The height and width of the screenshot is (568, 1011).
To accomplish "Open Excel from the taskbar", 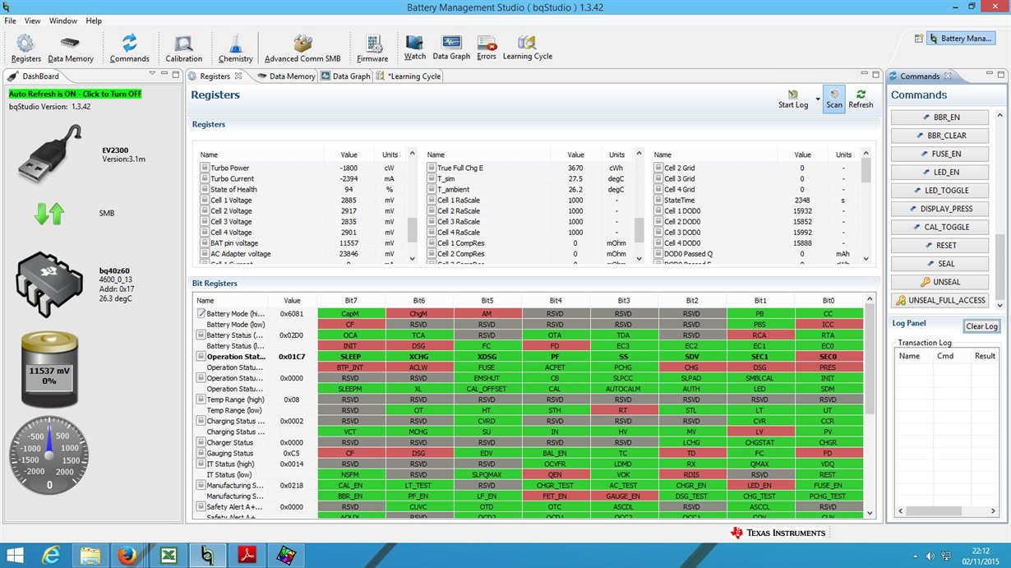I will click(168, 556).
